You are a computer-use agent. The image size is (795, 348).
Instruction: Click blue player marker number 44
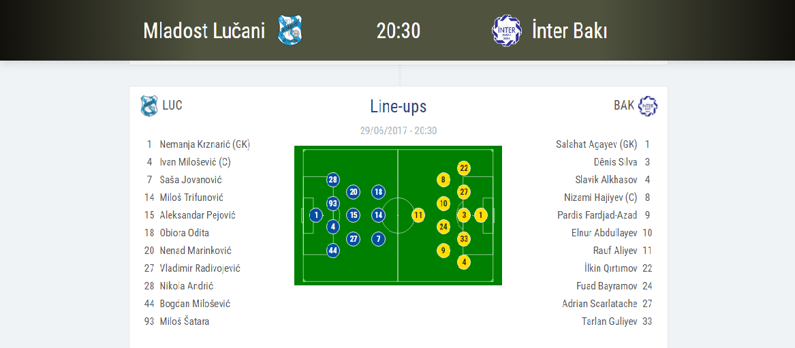coord(333,250)
